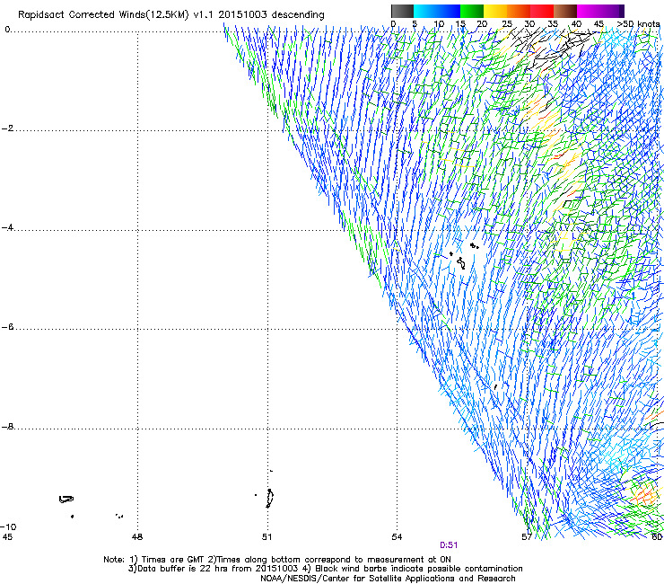Click the longitude axis label '51'
This screenshot has width=664, height=584.
point(266,537)
